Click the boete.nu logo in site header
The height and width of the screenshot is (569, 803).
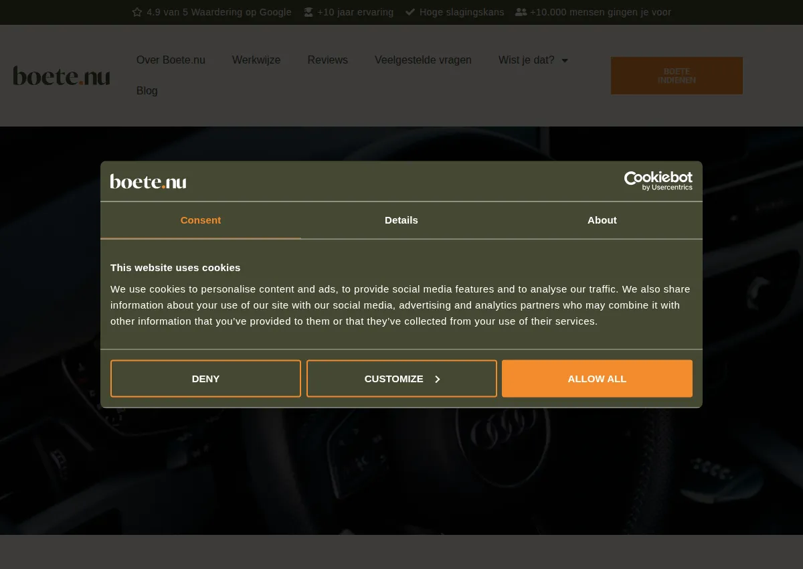pyautogui.click(x=62, y=76)
